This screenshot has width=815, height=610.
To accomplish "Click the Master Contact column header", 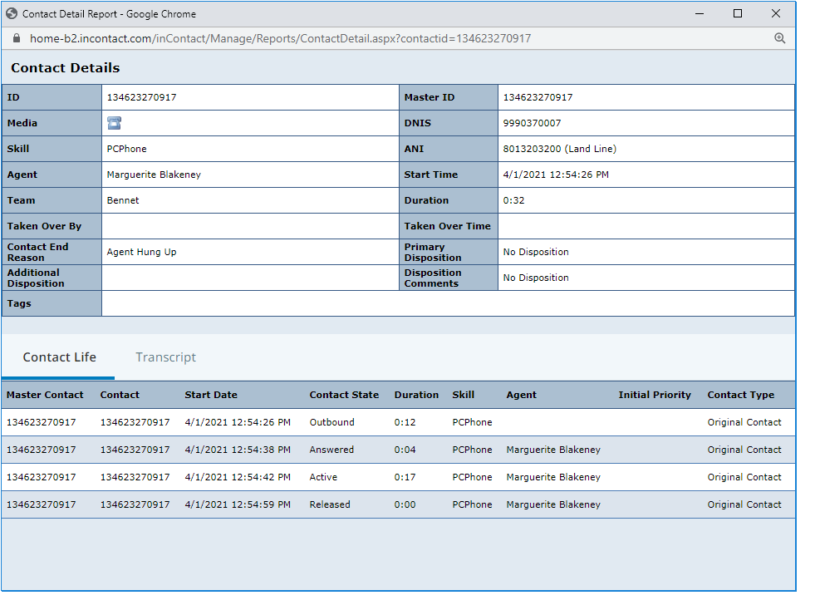I will (45, 395).
